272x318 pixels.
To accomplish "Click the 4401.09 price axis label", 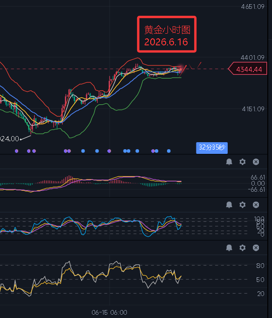I will (x=252, y=58).
